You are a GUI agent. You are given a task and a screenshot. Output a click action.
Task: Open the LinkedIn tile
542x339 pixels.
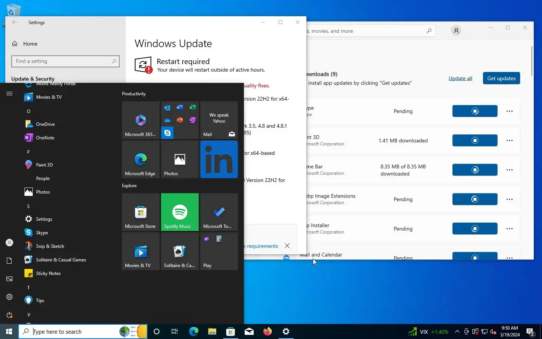coord(219,159)
